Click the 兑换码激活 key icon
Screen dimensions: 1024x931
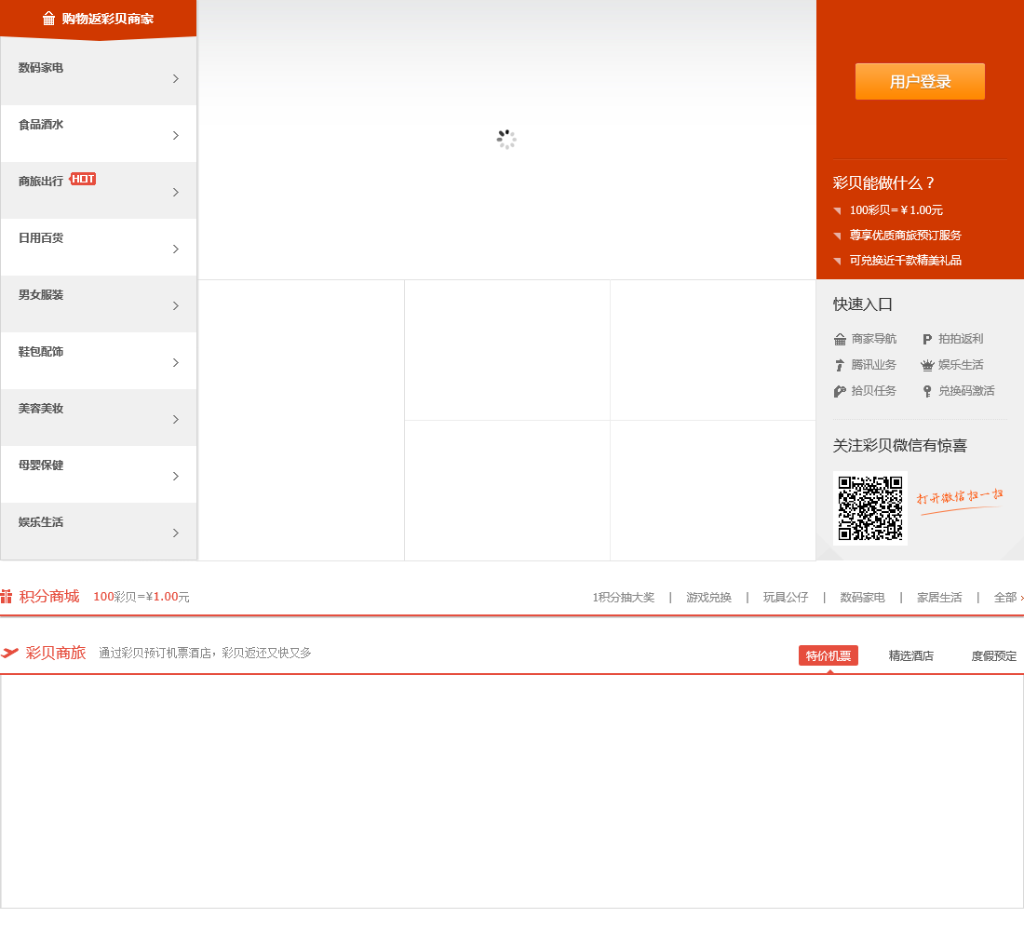click(x=926, y=391)
